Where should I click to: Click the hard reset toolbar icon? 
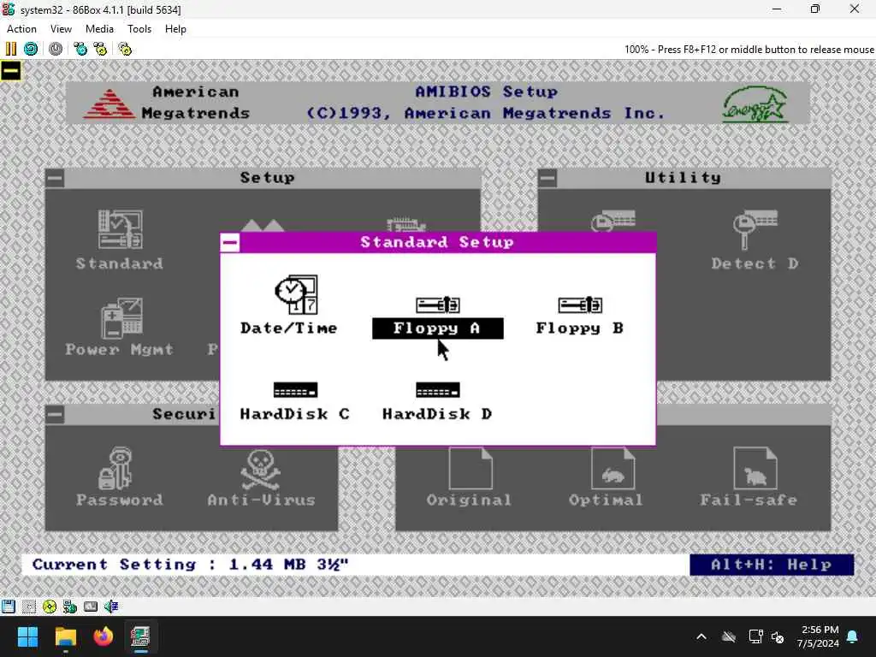click(31, 49)
